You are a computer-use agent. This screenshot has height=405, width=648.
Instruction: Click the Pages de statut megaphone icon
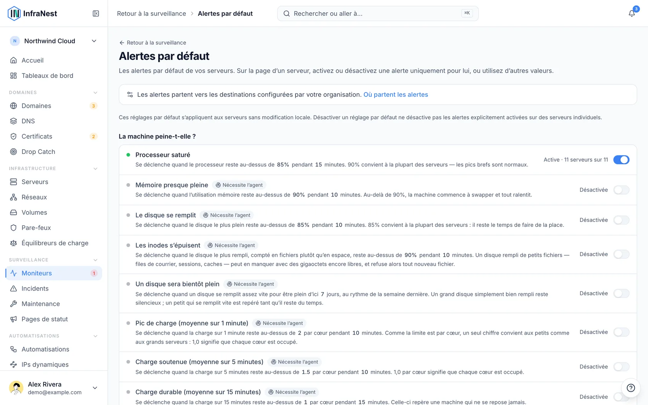(13, 319)
